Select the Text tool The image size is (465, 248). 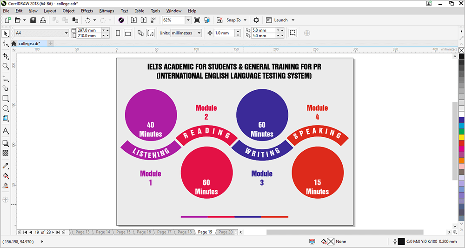[x=5, y=131]
